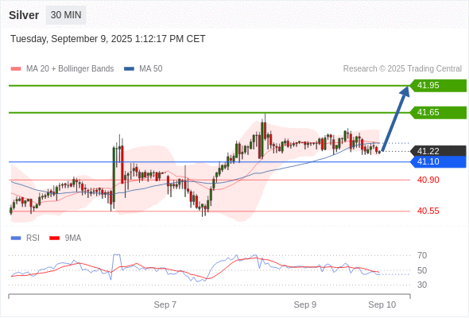This screenshot has height=318, width=469.
Task: Click the red 40.55 support label
Action: tap(428, 211)
